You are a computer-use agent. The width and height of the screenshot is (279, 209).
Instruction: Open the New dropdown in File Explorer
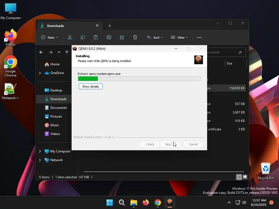coord(50,38)
